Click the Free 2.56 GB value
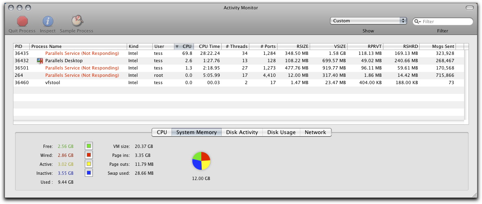The image size is (482, 204). [66, 146]
